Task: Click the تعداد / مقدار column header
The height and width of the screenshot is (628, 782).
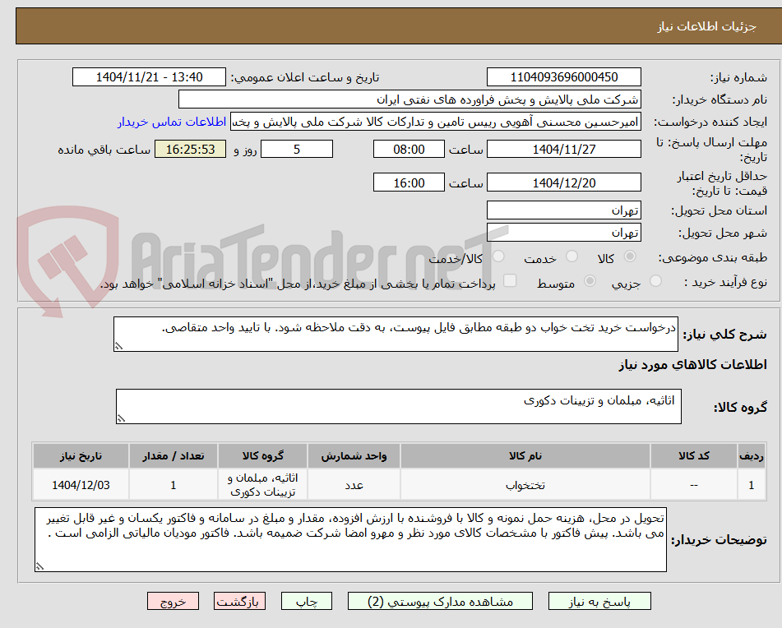Action: 173,456
